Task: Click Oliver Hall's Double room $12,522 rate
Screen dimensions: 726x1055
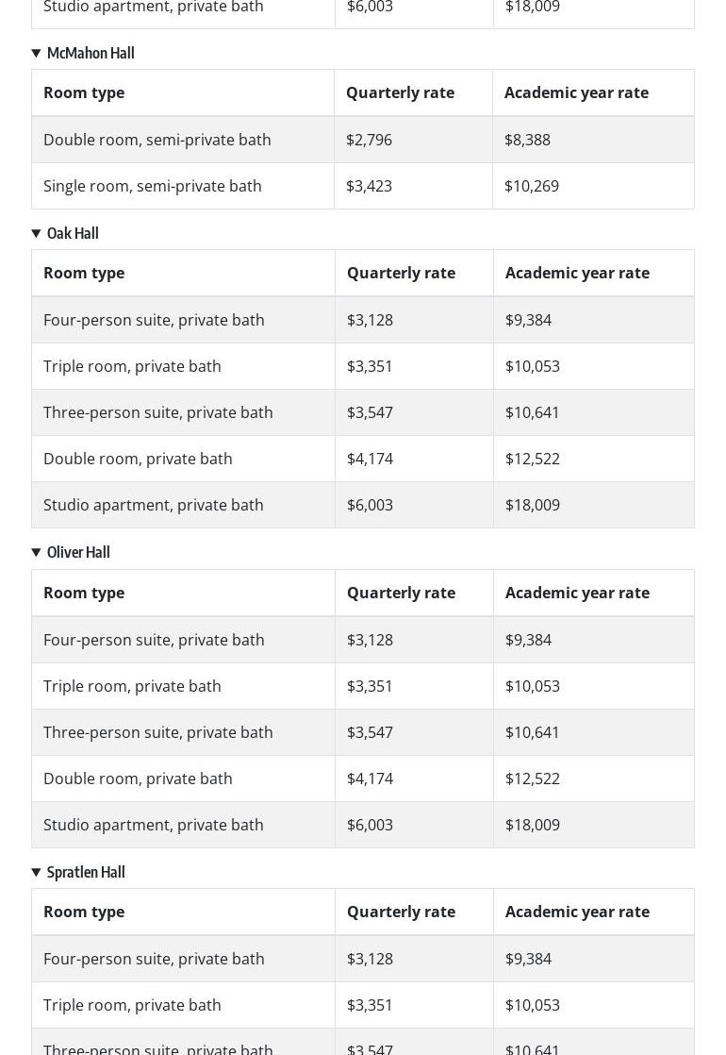Action: pyautogui.click(x=533, y=779)
